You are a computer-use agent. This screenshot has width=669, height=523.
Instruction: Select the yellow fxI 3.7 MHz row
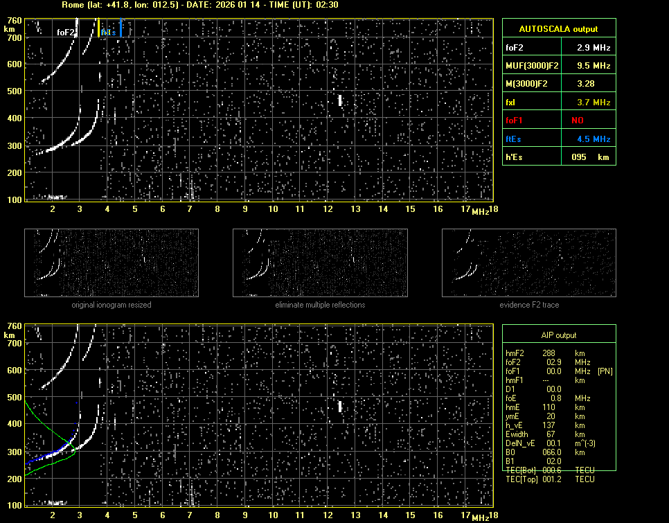coord(558,103)
